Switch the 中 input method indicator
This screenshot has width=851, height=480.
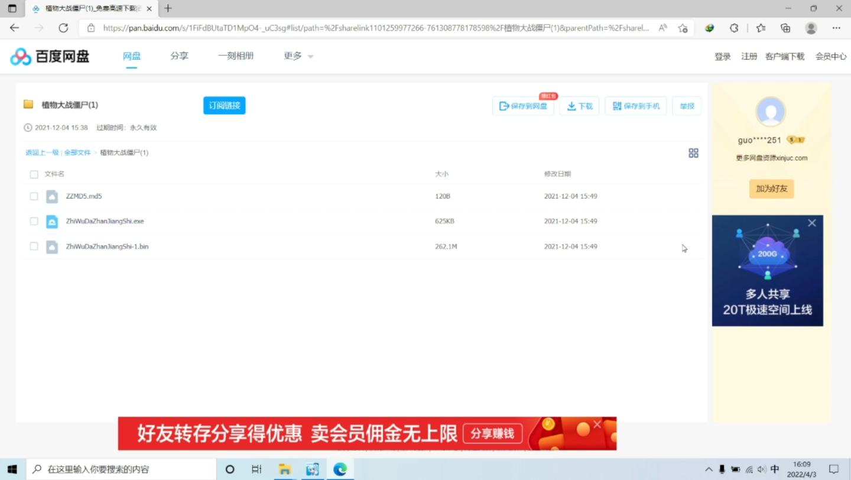775,469
